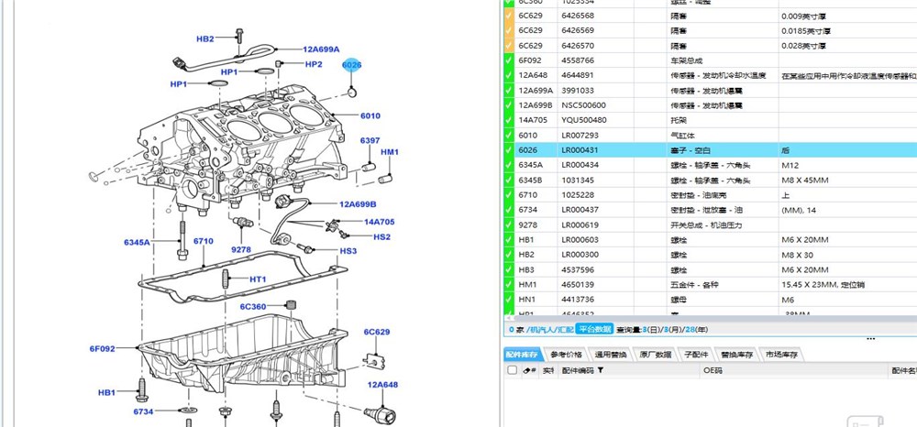Select the 12A699A sensor callout in diagram
Image resolution: width=917 pixels, height=427 pixels.
tap(321, 49)
